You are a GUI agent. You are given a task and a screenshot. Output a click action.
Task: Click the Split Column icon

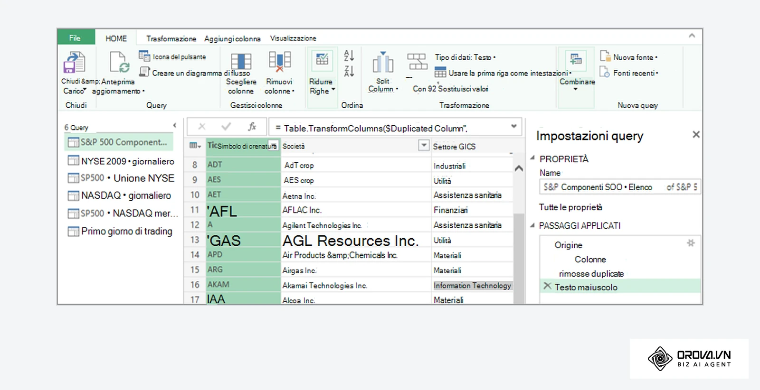[383, 63]
